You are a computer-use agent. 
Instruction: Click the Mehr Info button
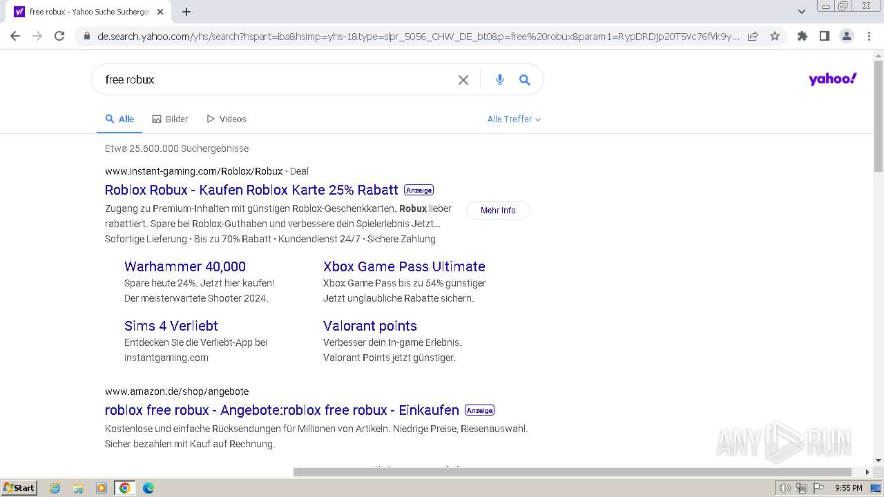coord(498,211)
